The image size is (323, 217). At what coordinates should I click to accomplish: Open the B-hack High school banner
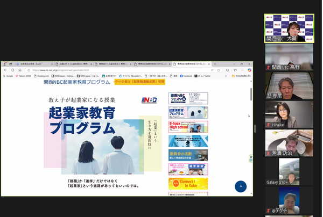coord(188,127)
